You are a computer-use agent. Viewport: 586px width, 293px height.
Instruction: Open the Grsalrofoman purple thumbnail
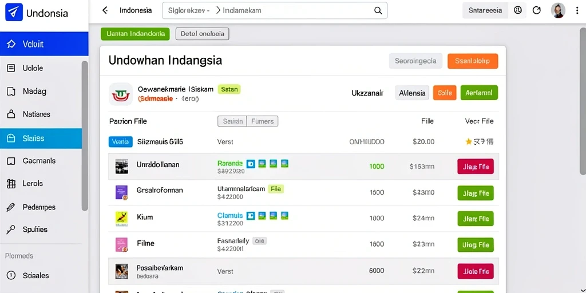[121, 192]
